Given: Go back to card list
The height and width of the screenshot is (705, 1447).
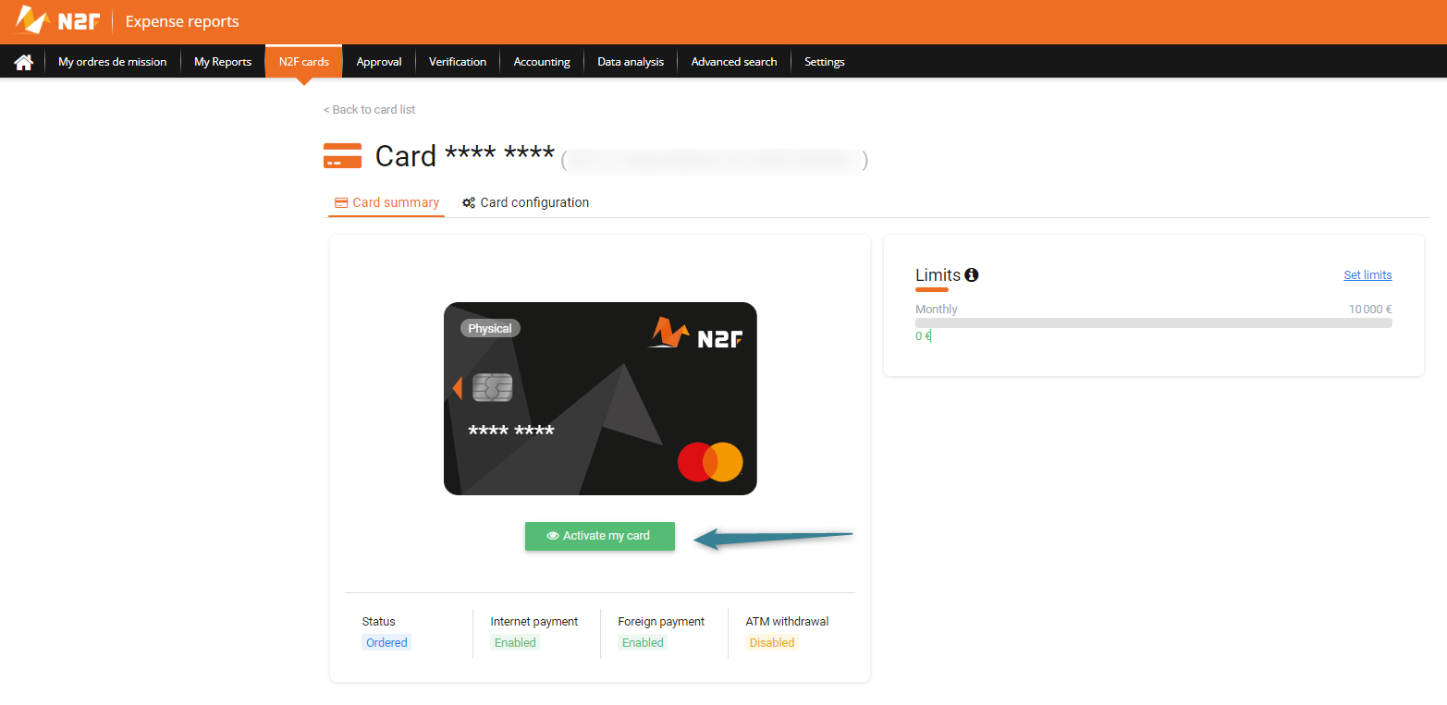Looking at the screenshot, I should (x=369, y=109).
